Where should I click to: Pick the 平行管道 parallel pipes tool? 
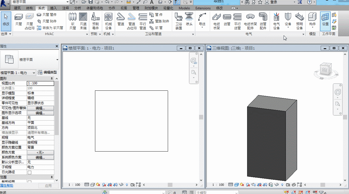coord(143,21)
